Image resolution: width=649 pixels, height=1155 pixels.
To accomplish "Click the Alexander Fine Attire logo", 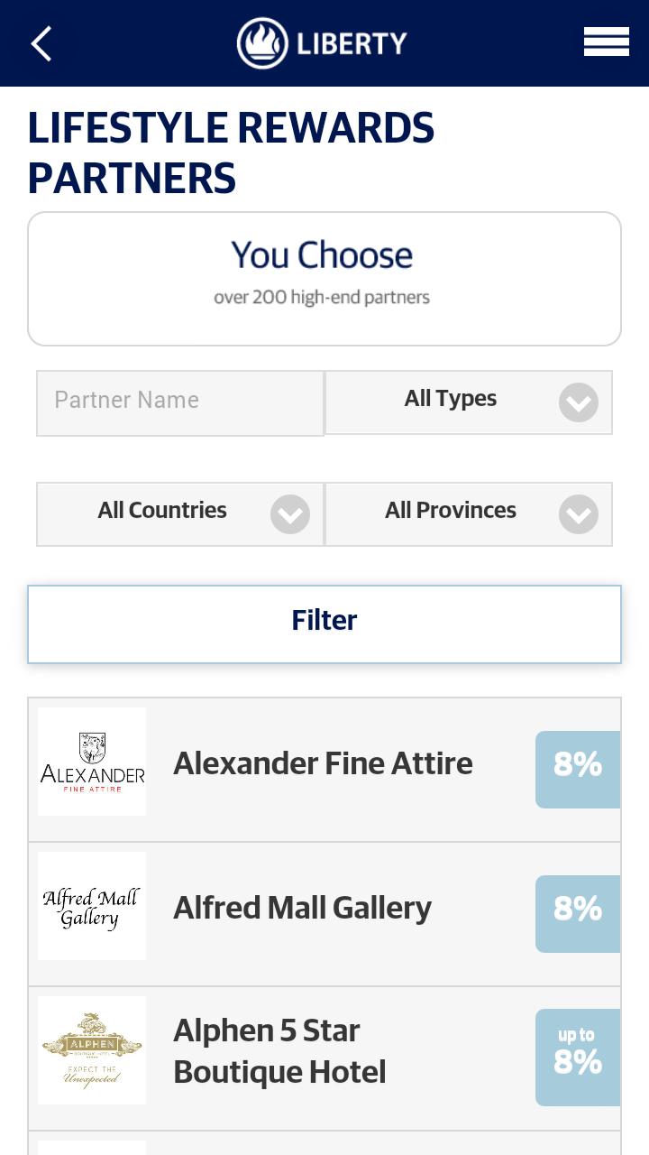I will (x=92, y=762).
